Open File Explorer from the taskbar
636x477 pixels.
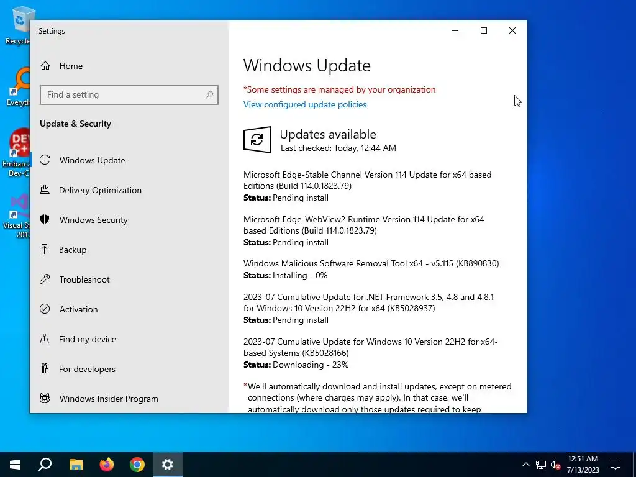(x=76, y=465)
